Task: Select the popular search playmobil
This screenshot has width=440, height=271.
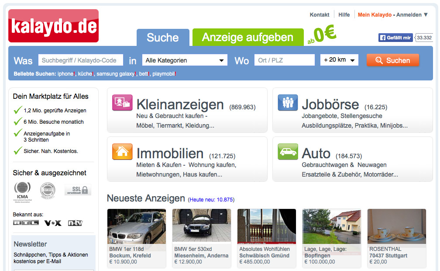Action: [163, 74]
